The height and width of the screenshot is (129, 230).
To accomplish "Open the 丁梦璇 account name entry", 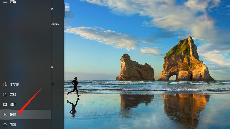I will pos(14,85).
